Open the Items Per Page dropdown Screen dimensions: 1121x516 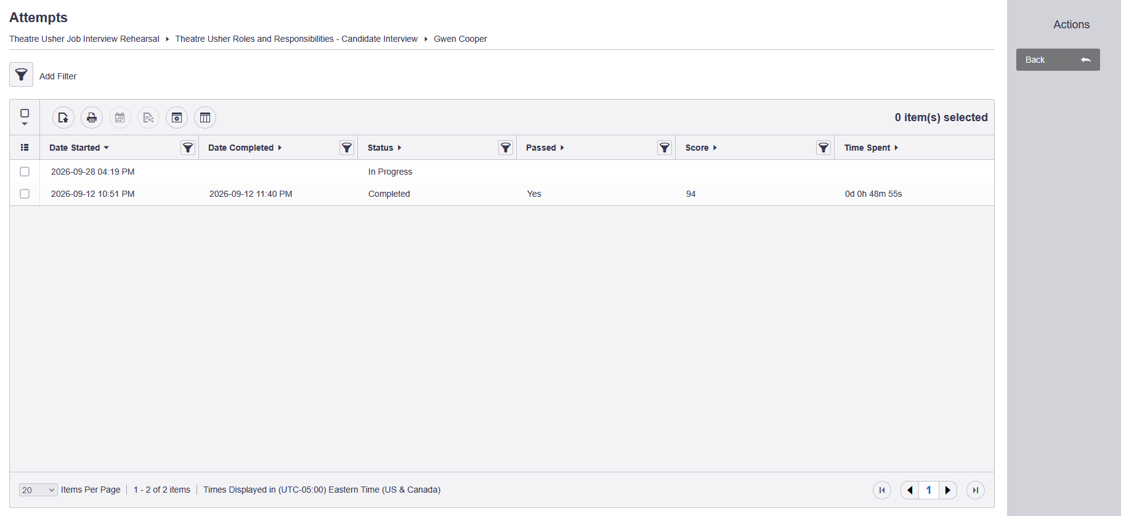[38, 490]
